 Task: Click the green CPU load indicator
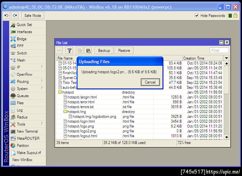[x=230, y=16]
